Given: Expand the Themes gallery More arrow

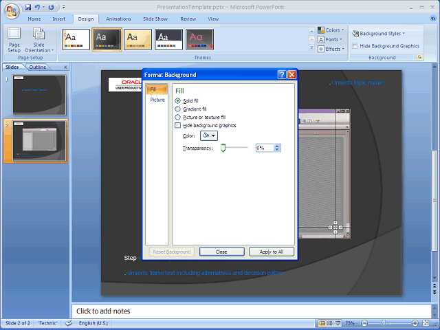Looking at the screenshot, I should 311,48.
